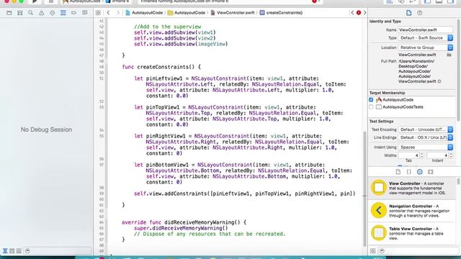Jump to previous issue arrow
This screenshot has height=259, width=461.
(x=352, y=13)
